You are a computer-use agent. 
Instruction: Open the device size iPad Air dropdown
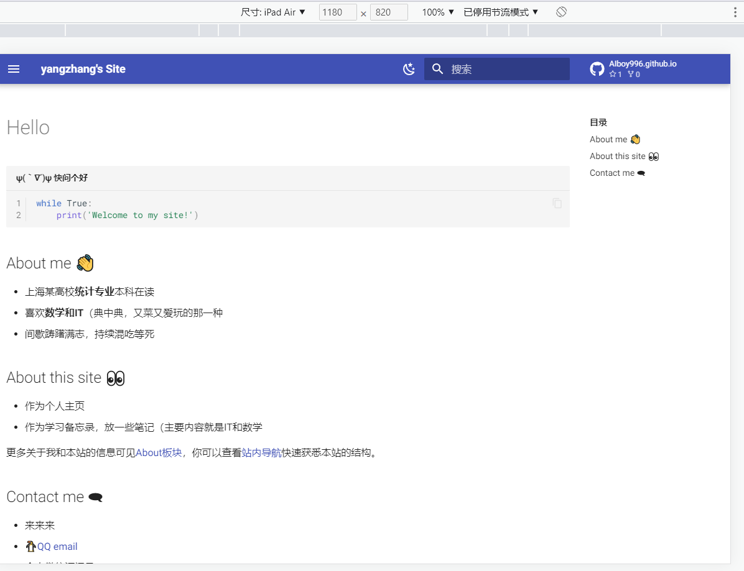pos(274,12)
